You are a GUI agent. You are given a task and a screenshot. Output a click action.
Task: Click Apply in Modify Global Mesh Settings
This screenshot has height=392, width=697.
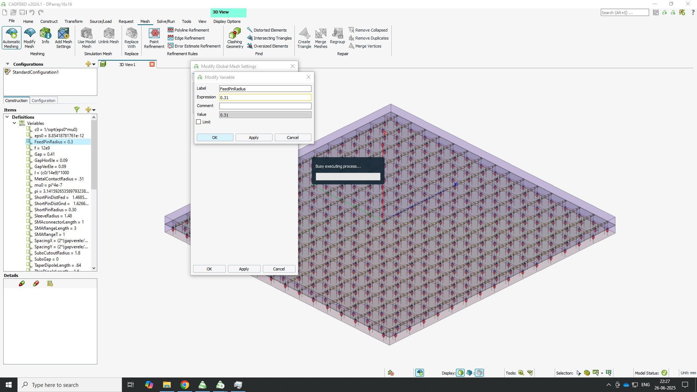244,269
